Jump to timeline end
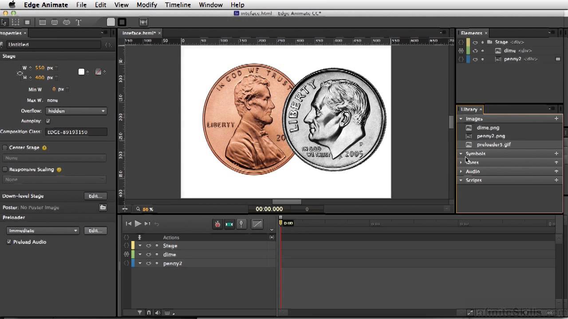Image resolution: width=568 pixels, height=319 pixels. [x=147, y=224]
